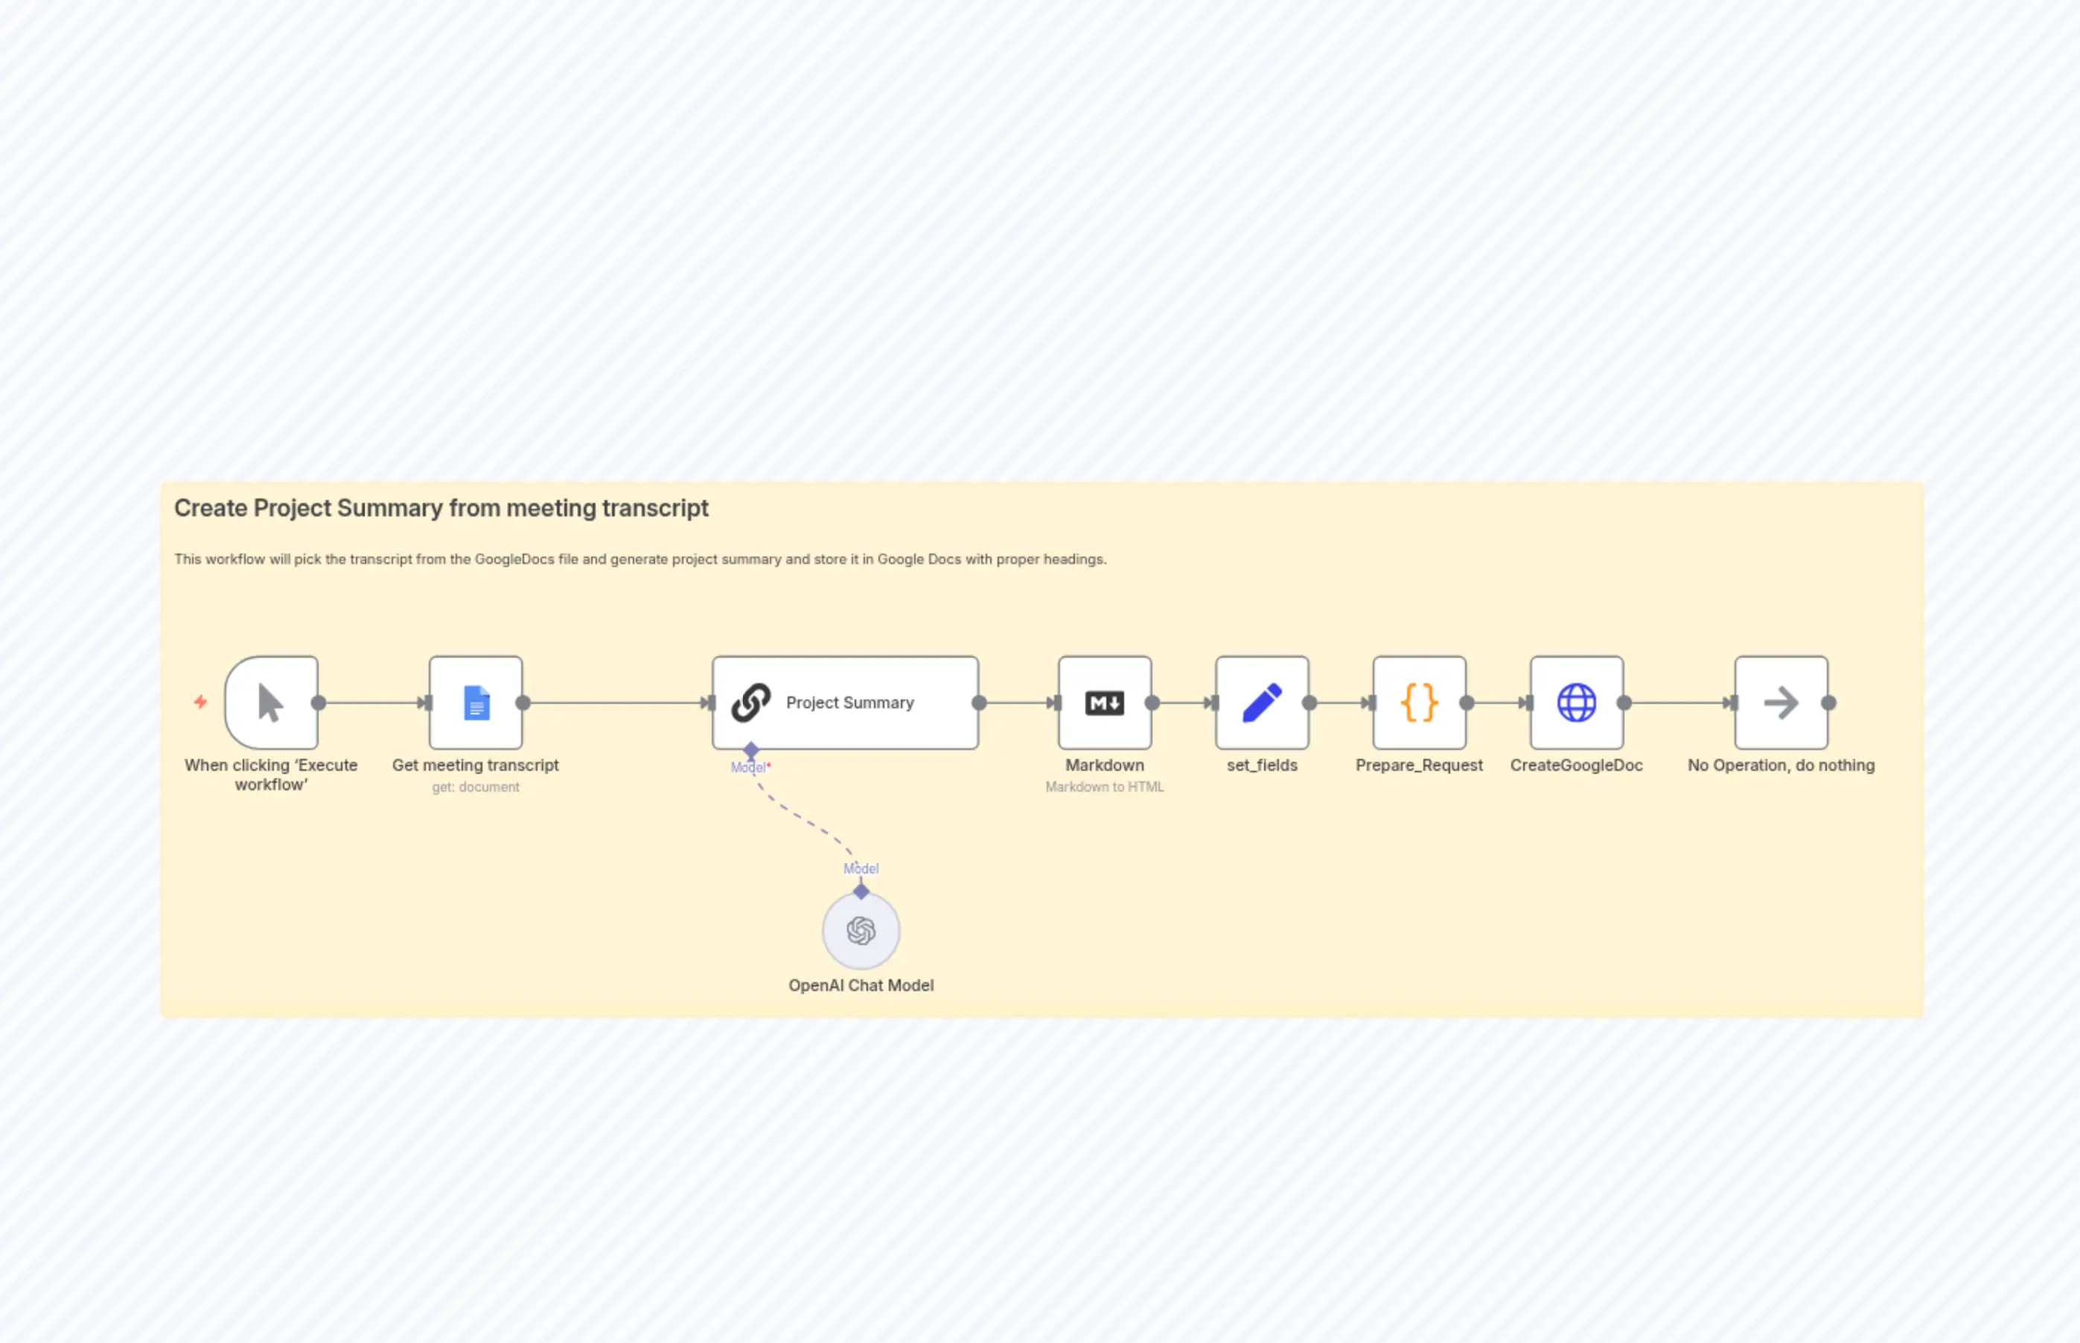Open the OpenAI Chat Model node
Screen dimensions: 2080x1343
861,929
